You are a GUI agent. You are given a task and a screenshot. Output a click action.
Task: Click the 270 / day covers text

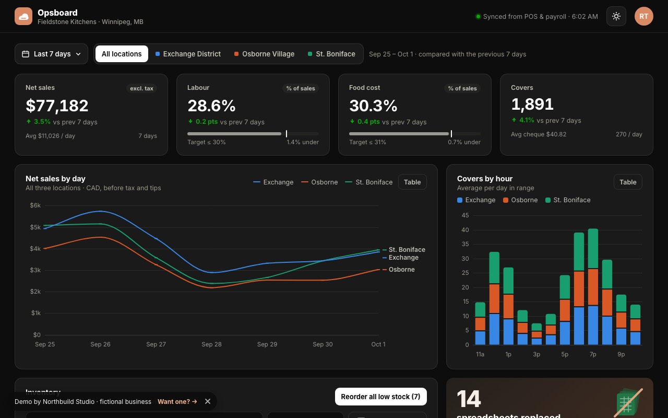(629, 134)
